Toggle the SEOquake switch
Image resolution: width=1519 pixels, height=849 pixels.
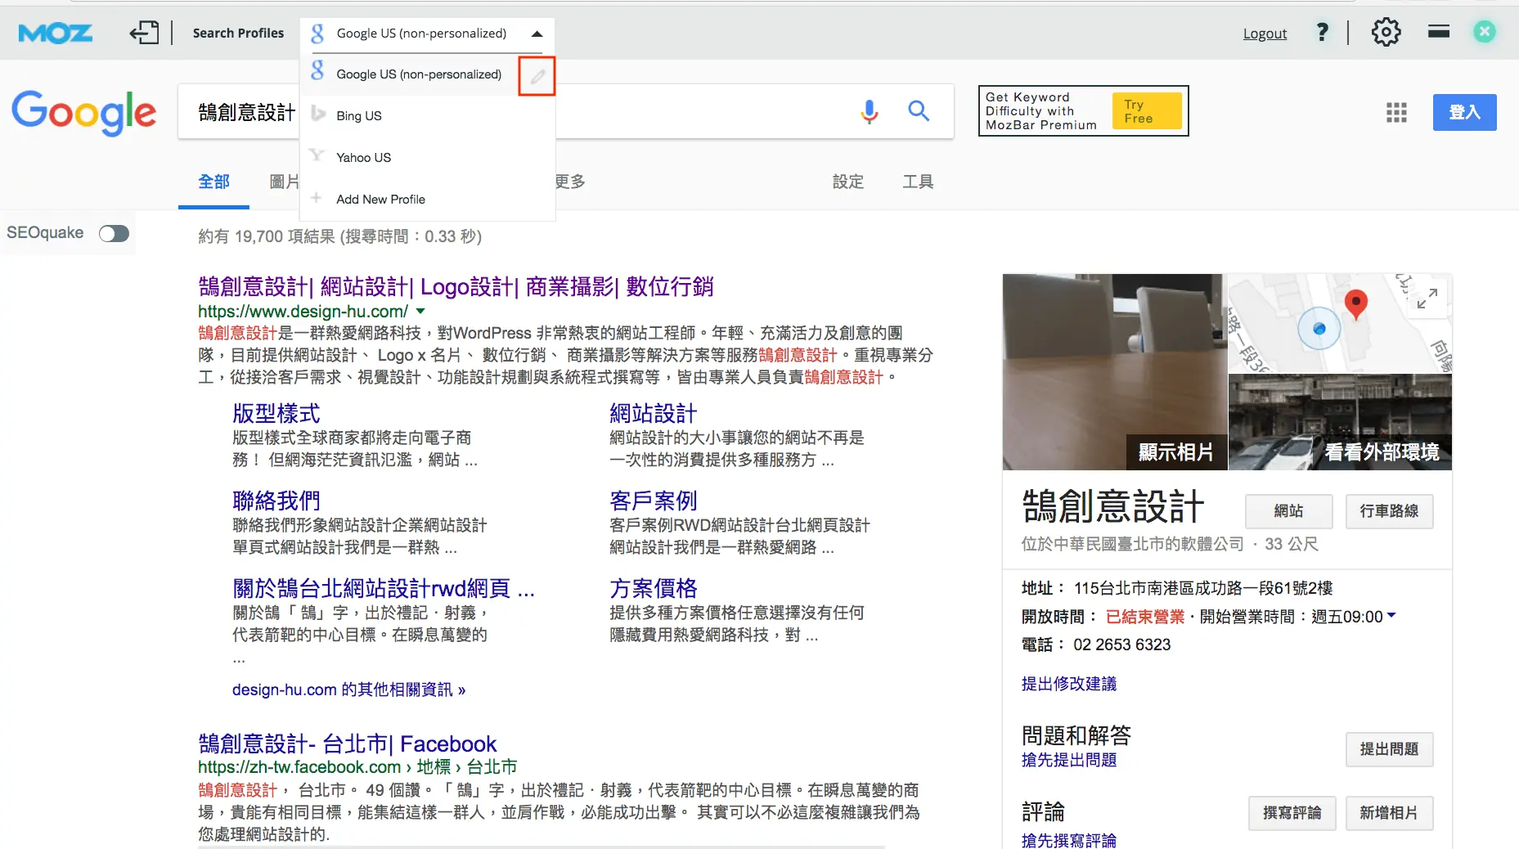tap(114, 234)
